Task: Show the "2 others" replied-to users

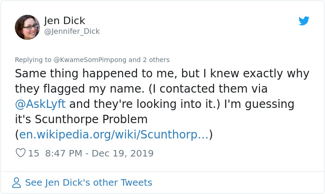Action: [x=156, y=60]
